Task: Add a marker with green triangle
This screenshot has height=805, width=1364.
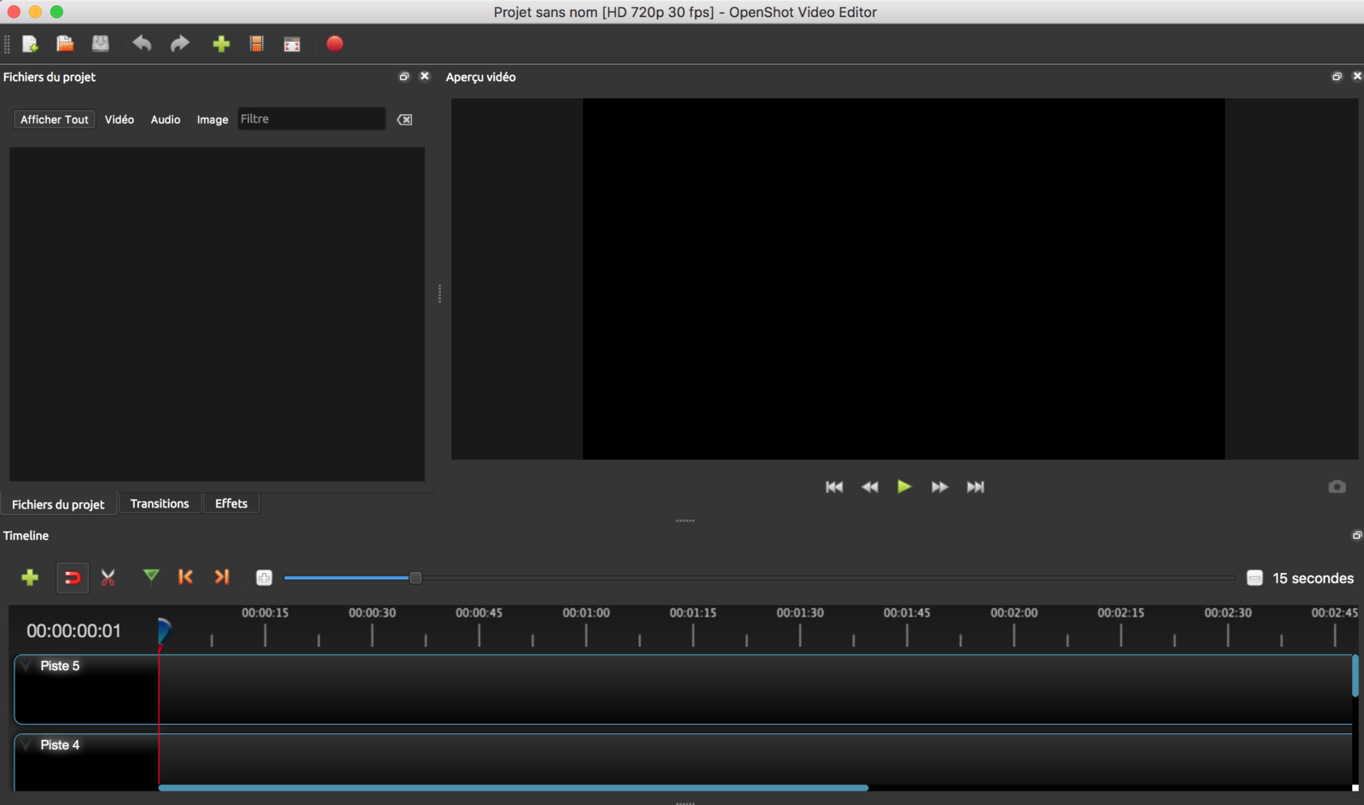Action: click(x=151, y=577)
